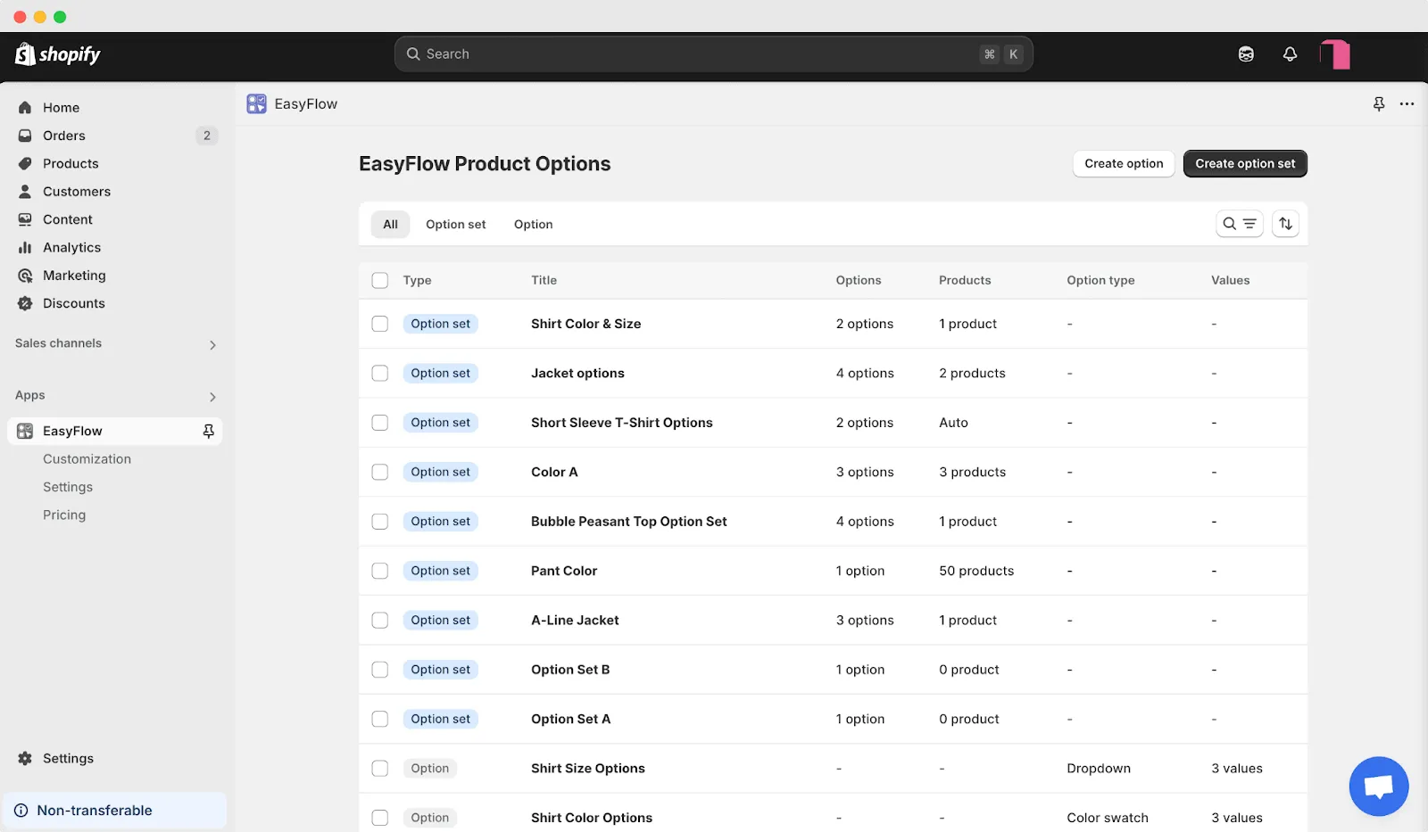1428x832 pixels.
Task: Expand the Apps section chevron
Action: point(212,397)
